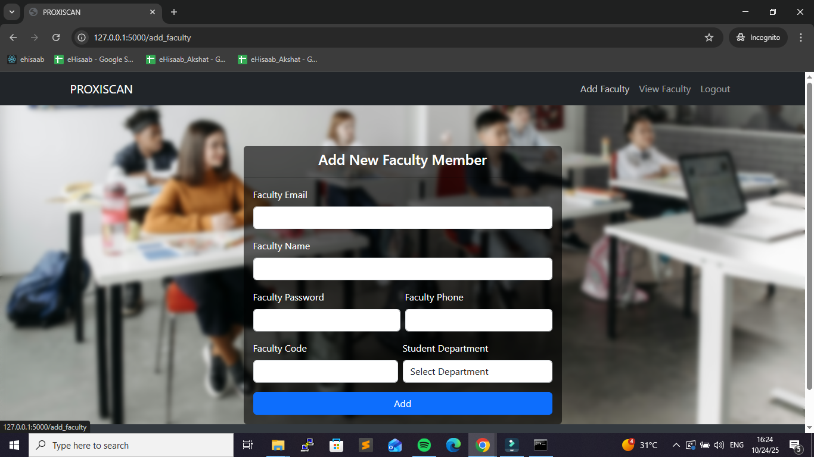The width and height of the screenshot is (814, 457).
Task: Open File Explorer from the taskbar
Action: (x=278, y=445)
